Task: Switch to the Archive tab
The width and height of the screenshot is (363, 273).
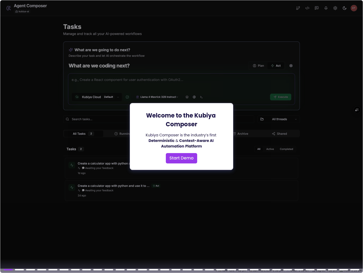Action: tap(240, 134)
